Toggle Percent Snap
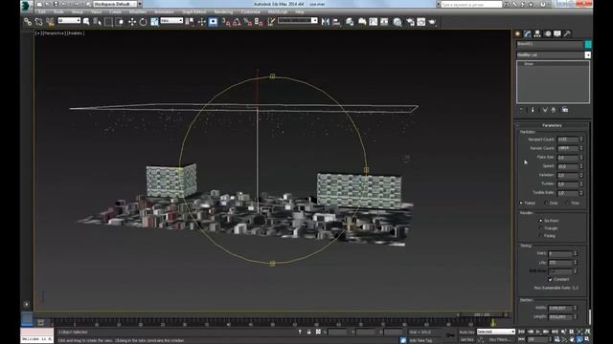The image size is (613, 344). tap(247, 22)
